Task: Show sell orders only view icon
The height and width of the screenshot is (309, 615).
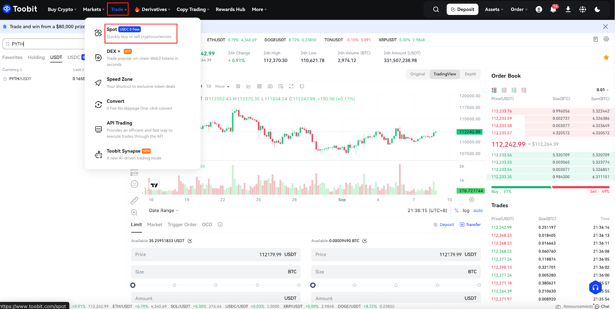Action: point(524,90)
